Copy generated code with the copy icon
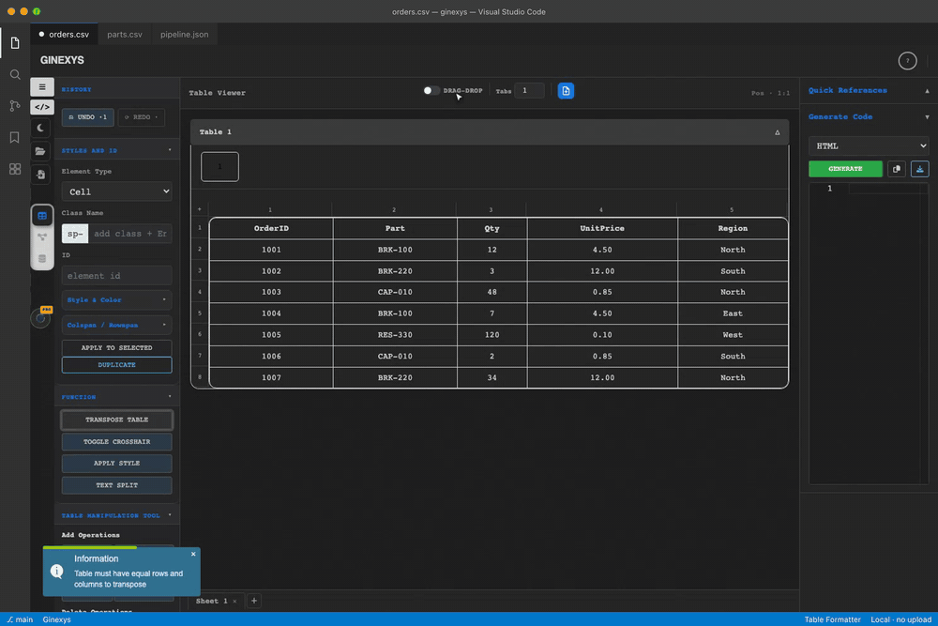This screenshot has width=938, height=626. tap(896, 169)
